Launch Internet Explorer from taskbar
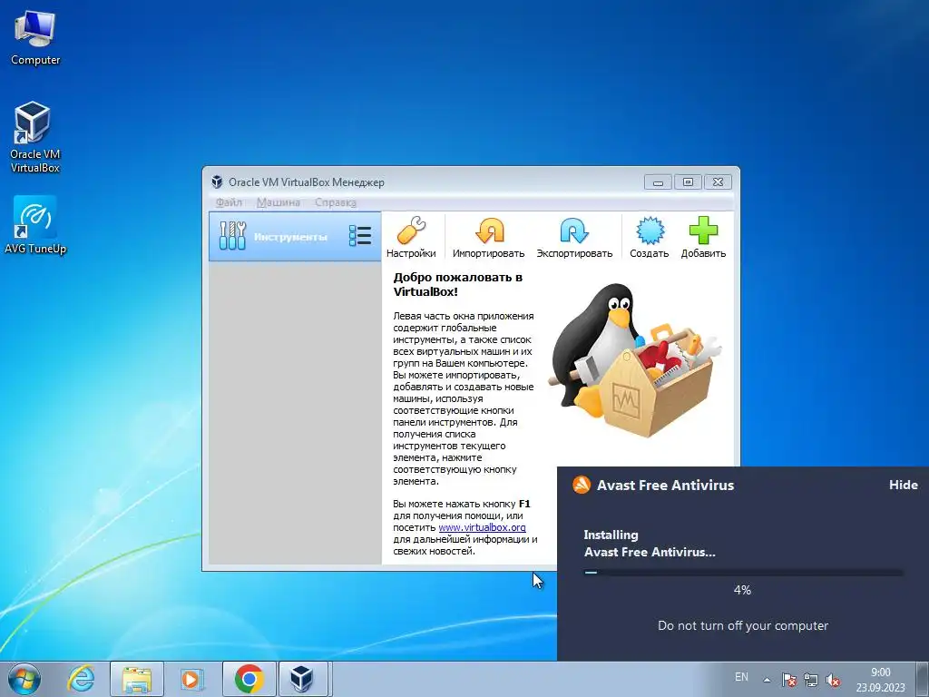Image resolution: width=929 pixels, height=697 pixels. pyautogui.click(x=81, y=679)
